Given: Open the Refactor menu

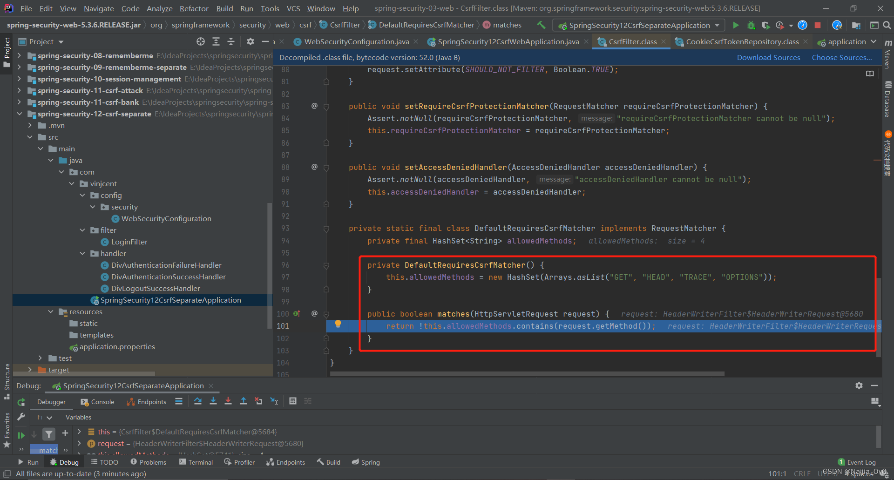Looking at the screenshot, I should click(194, 8).
